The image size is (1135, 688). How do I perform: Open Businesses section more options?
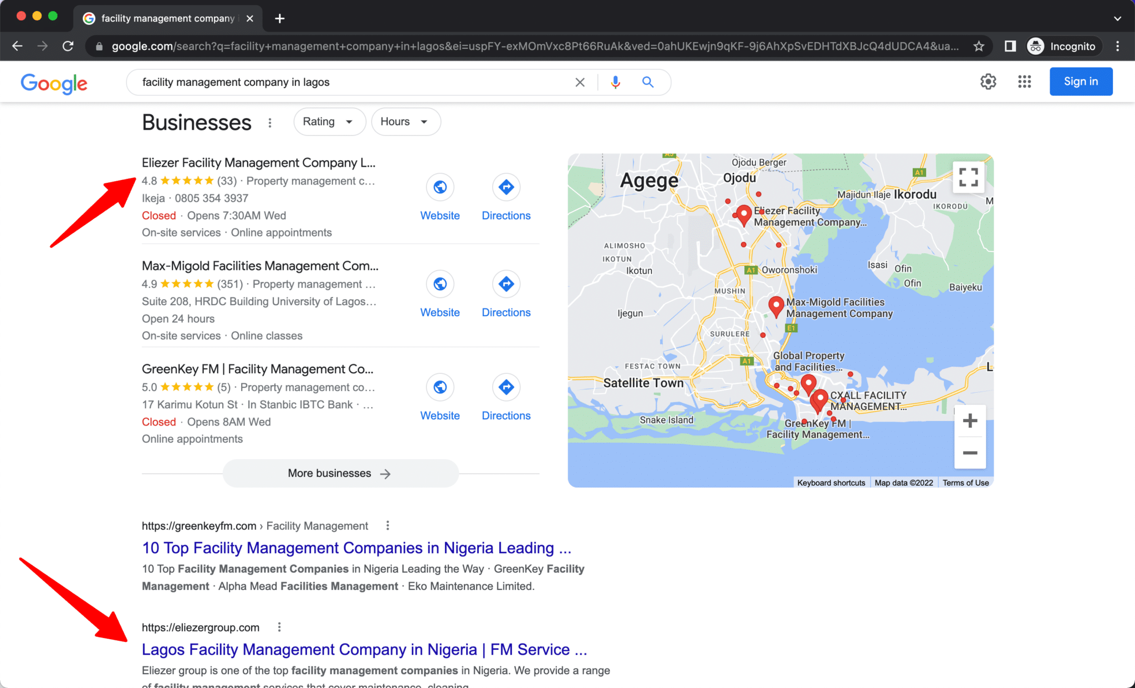pos(270,122)
